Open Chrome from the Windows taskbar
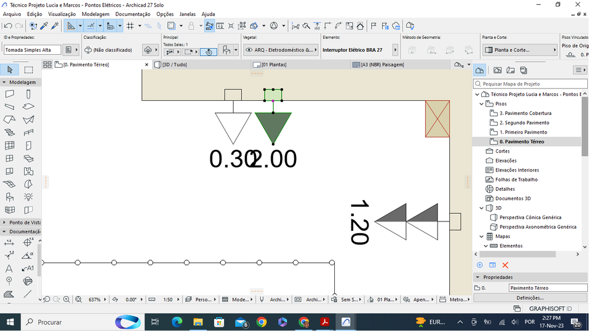The height and width of the screenshot is (331, 589). [261, 322]
